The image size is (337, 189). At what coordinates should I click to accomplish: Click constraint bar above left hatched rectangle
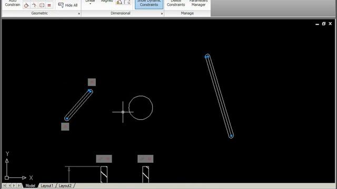click(x=104, y=159)
